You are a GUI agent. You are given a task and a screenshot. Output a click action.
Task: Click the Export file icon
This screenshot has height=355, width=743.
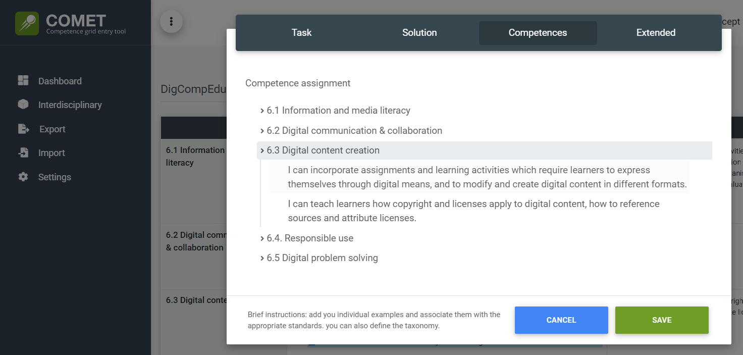[23, 129]
